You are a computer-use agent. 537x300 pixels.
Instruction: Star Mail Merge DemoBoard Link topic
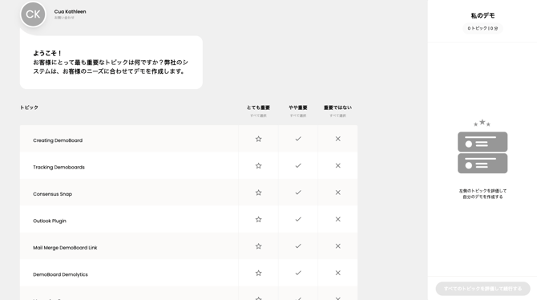(259, 246)
